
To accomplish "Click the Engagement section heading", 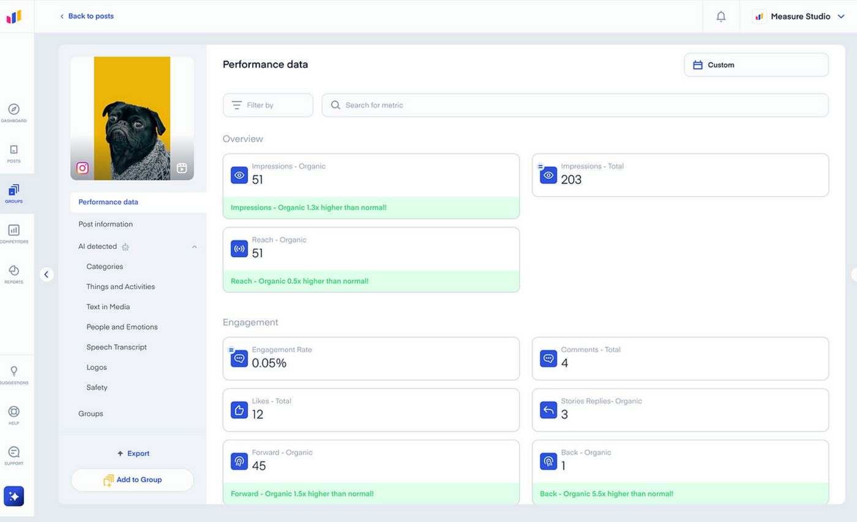I will [x=250, y=322].
